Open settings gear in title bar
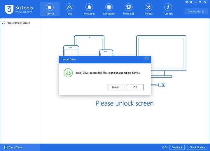The image size is (210, 151). (x=191, y=2)
